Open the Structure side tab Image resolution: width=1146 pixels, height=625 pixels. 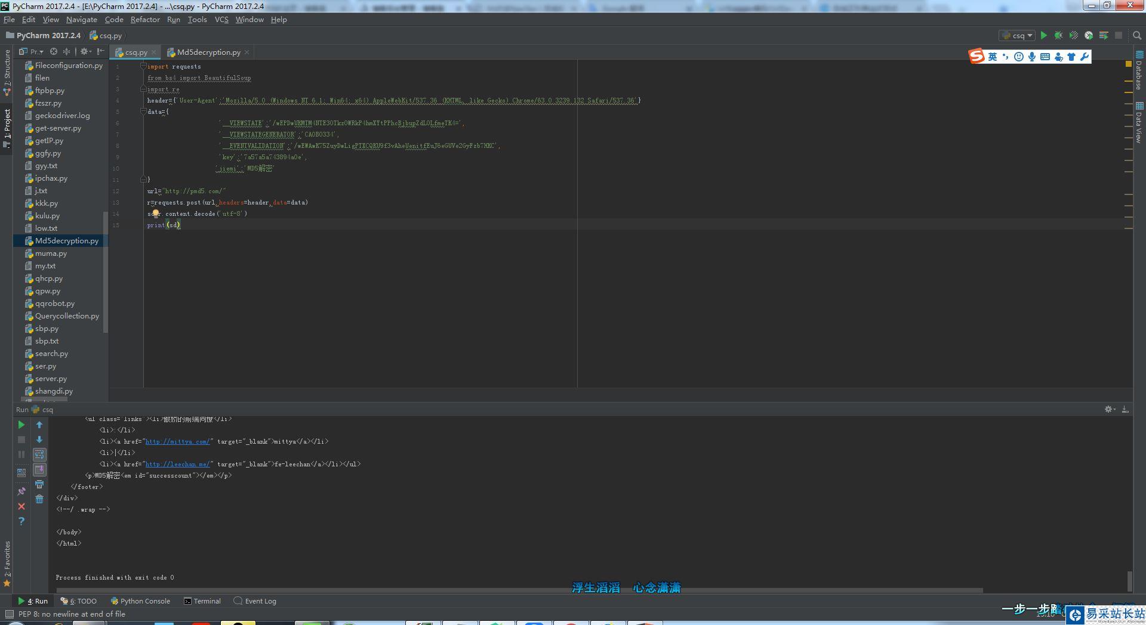click(7, 72)
